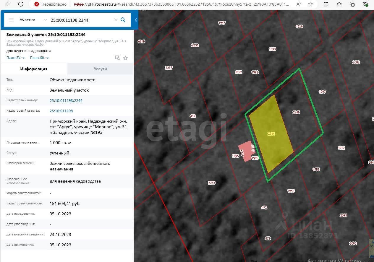Screen dimensions: 374x262
Task: Click the date '24.10.2023'
Action: tap(60, 235)
